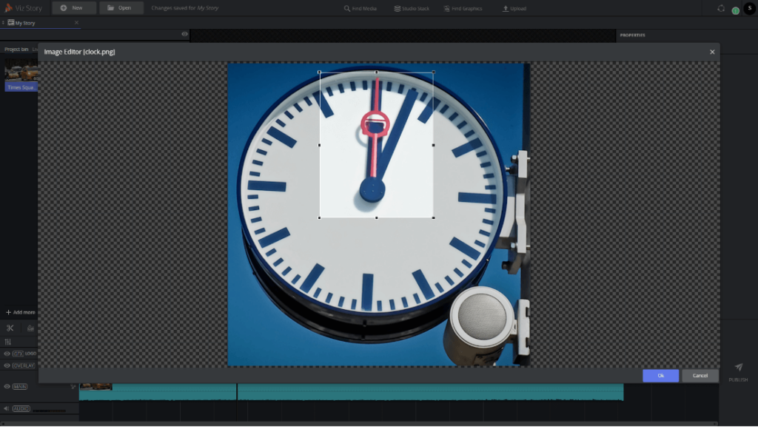Click the sync icon near the top right
758x429 pixels.
pyautogui.click(x=721, y=9)
